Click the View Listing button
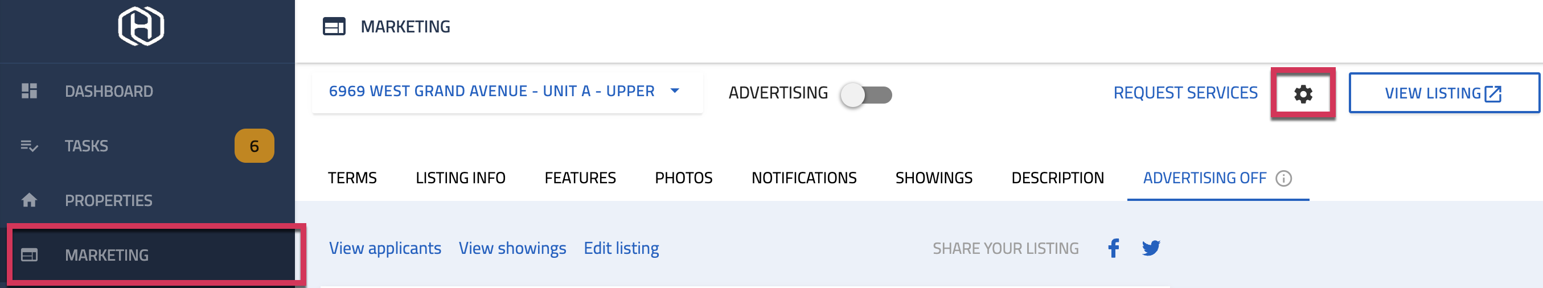The height and width of the screenshot is (288, 1543). click(1443, 93)
